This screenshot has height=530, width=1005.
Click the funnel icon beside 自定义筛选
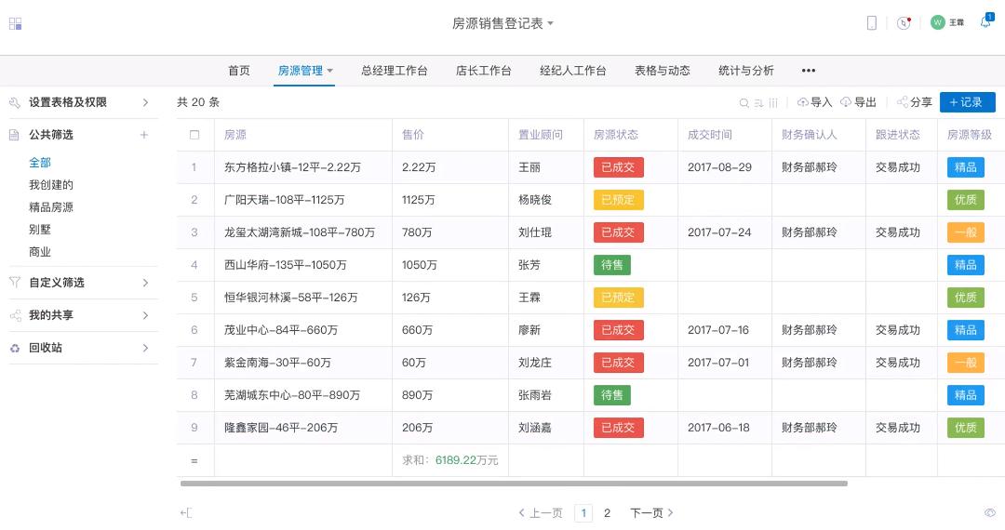[x=15, y=283]
